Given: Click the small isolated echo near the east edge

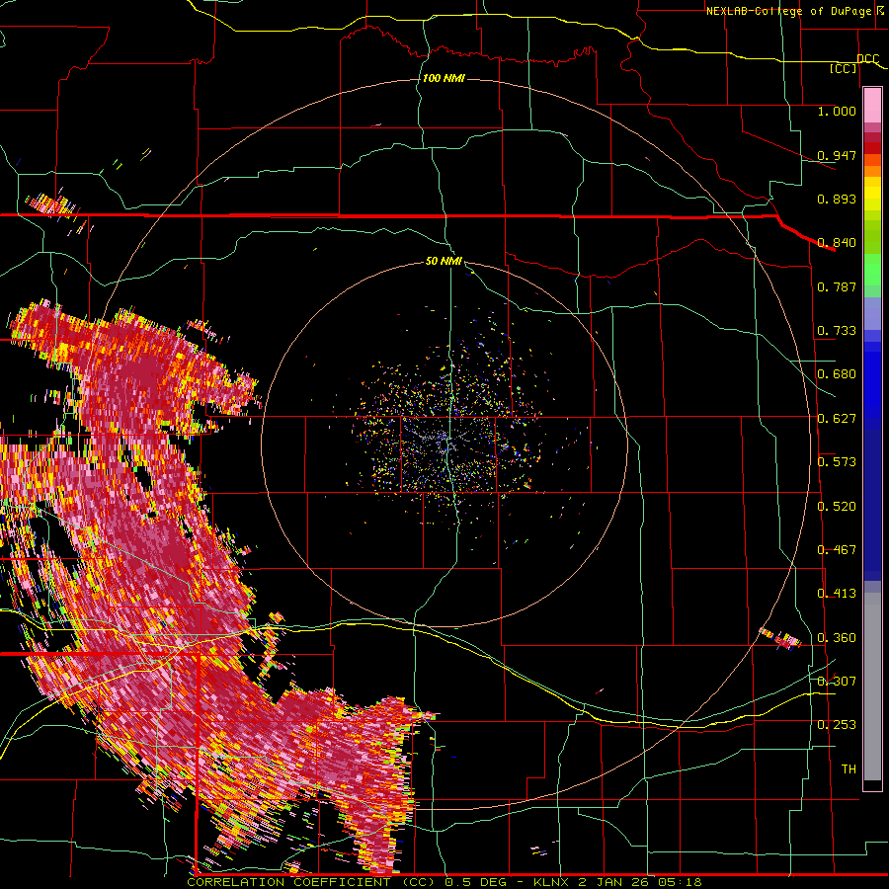Looking at the screenshot, I should tap(780, 638).
